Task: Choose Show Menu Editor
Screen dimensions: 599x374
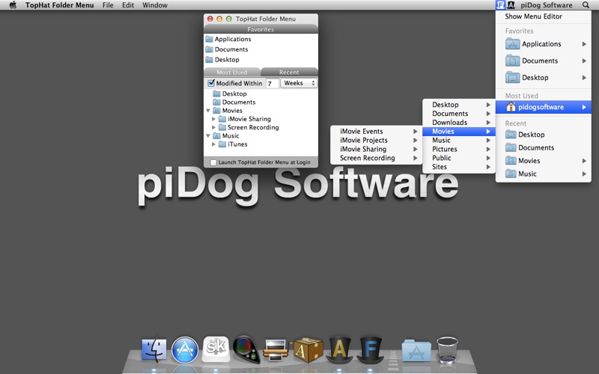Action: [x=533, y=16]
